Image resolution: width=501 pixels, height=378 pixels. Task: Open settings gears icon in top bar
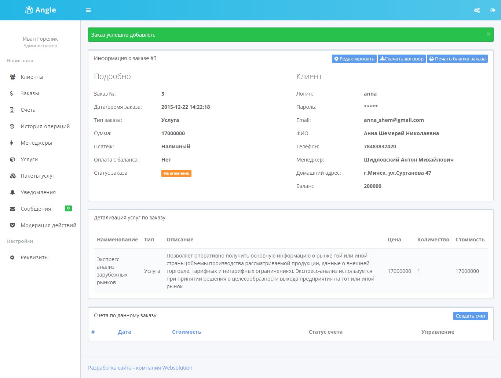pyautogui.click(x=477, y=10)
